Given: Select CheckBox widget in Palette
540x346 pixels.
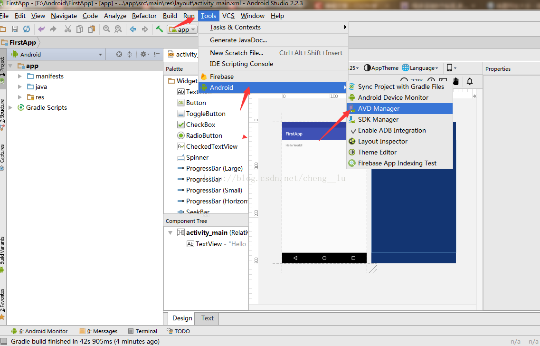Looking at the screenshot, I should [201, 125].
